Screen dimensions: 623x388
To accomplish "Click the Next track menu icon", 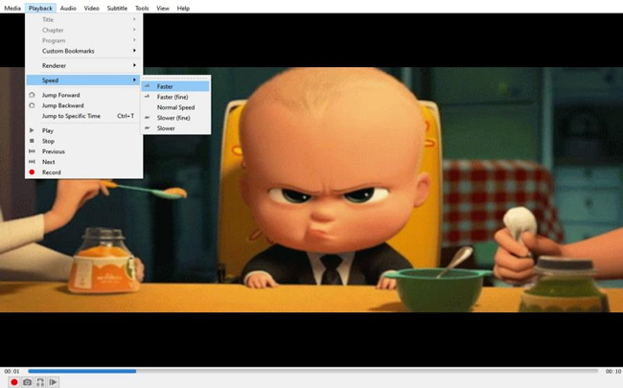I will 32,162.
